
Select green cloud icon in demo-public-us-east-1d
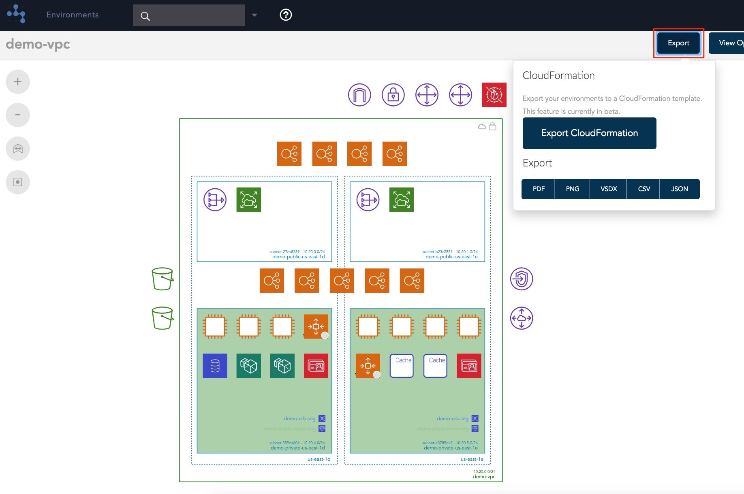(x=248, y=200)
